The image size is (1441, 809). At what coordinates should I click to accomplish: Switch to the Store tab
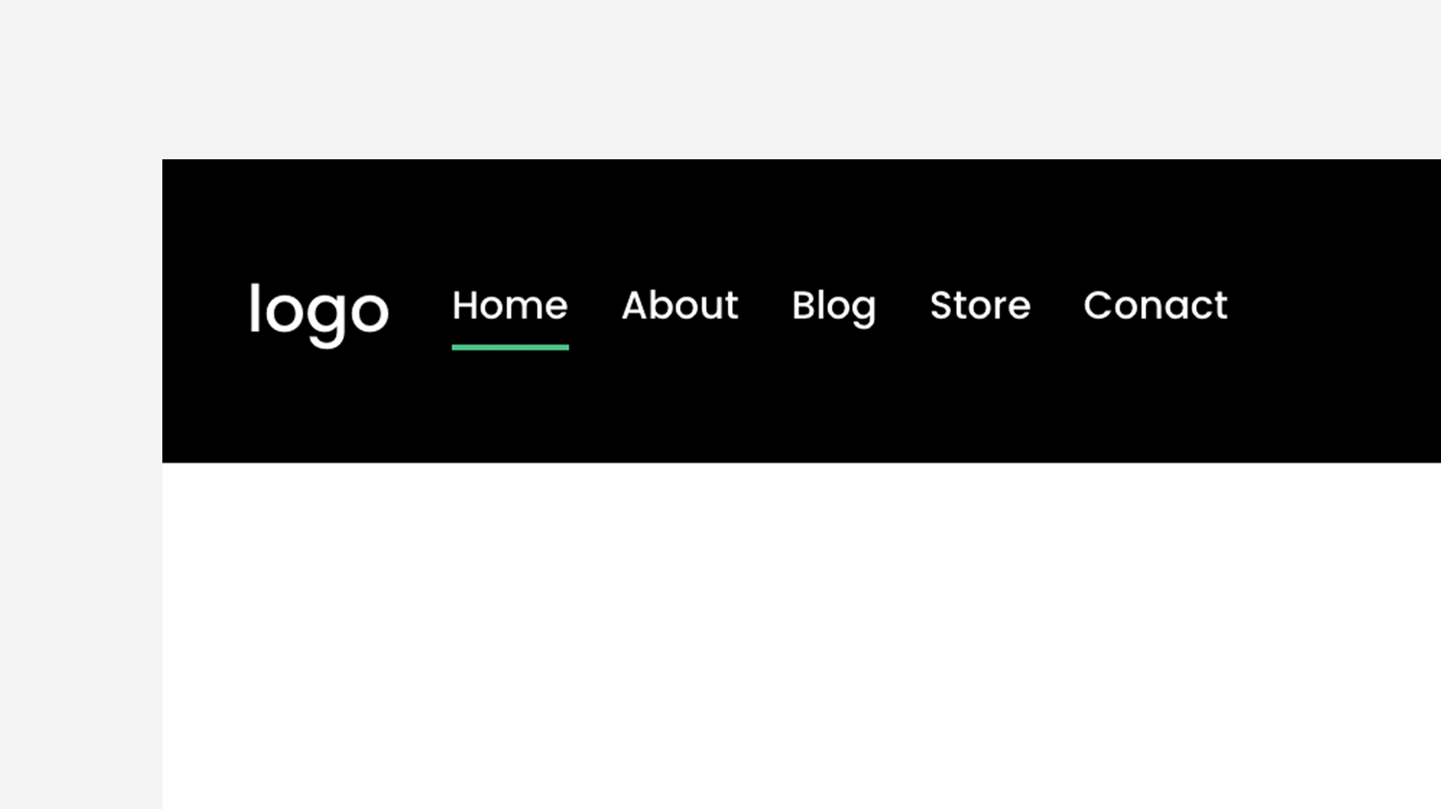pyautogui.click(x=980, y=305)
